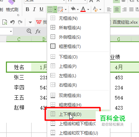
Task: Choose 上框线和粗下框线 option
Action: click(78, 124)
